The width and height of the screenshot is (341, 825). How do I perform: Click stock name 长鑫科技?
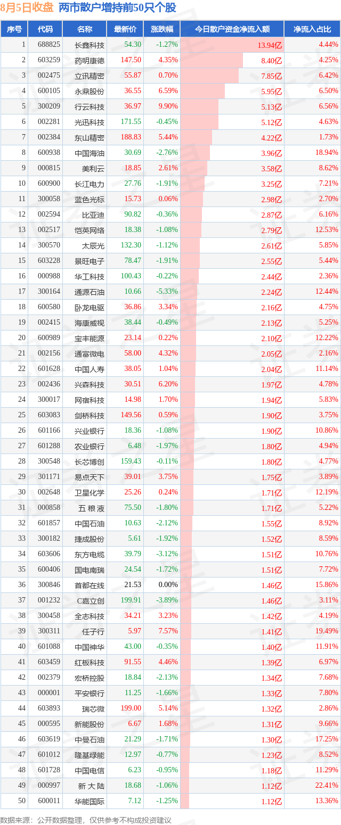90,45
